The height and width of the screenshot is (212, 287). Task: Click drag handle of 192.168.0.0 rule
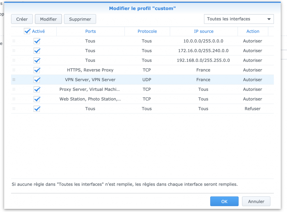14,60
